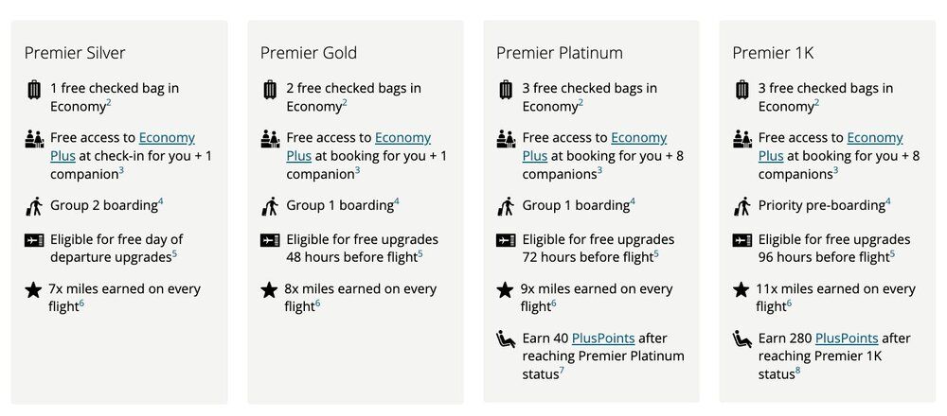This screenshot has width=947, height=416.
Task: Open Economy Plus link in Premier Platinum
Action: click(x=638, y=138)
